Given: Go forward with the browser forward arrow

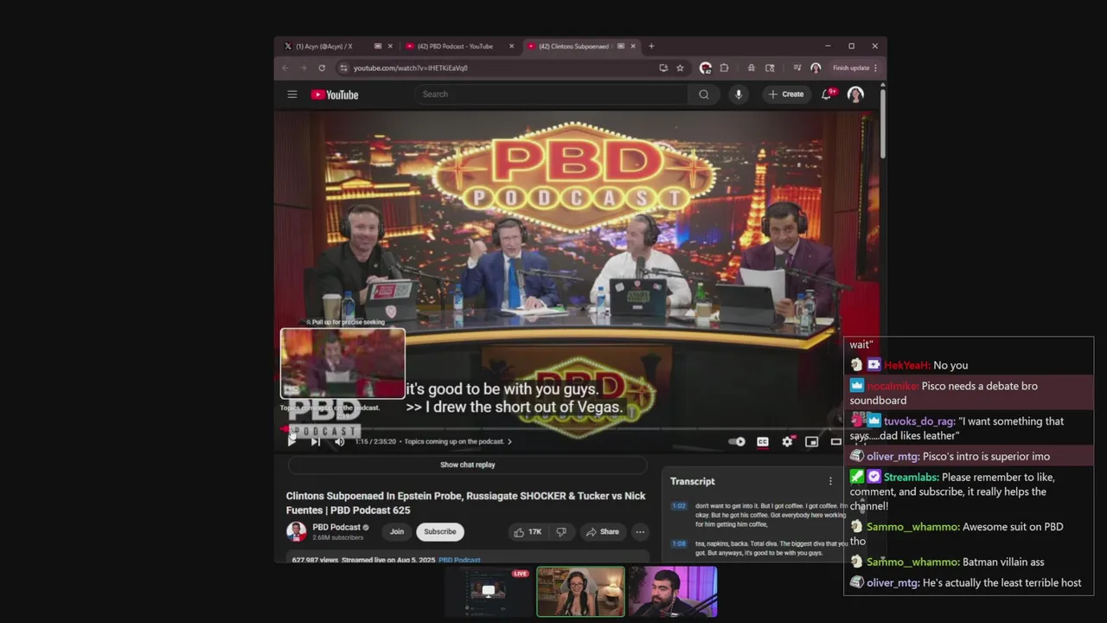Looking at the screenshot, I should [303, 67].
